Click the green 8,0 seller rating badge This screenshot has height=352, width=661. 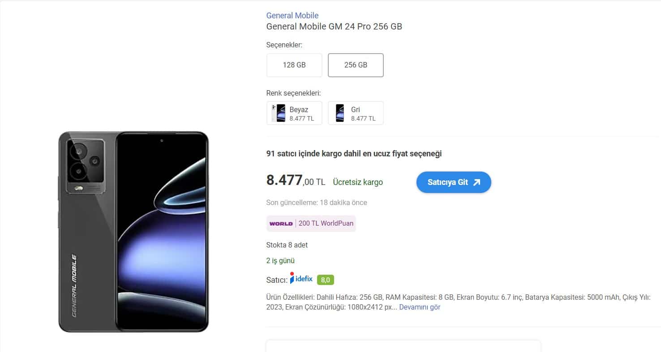326,280
